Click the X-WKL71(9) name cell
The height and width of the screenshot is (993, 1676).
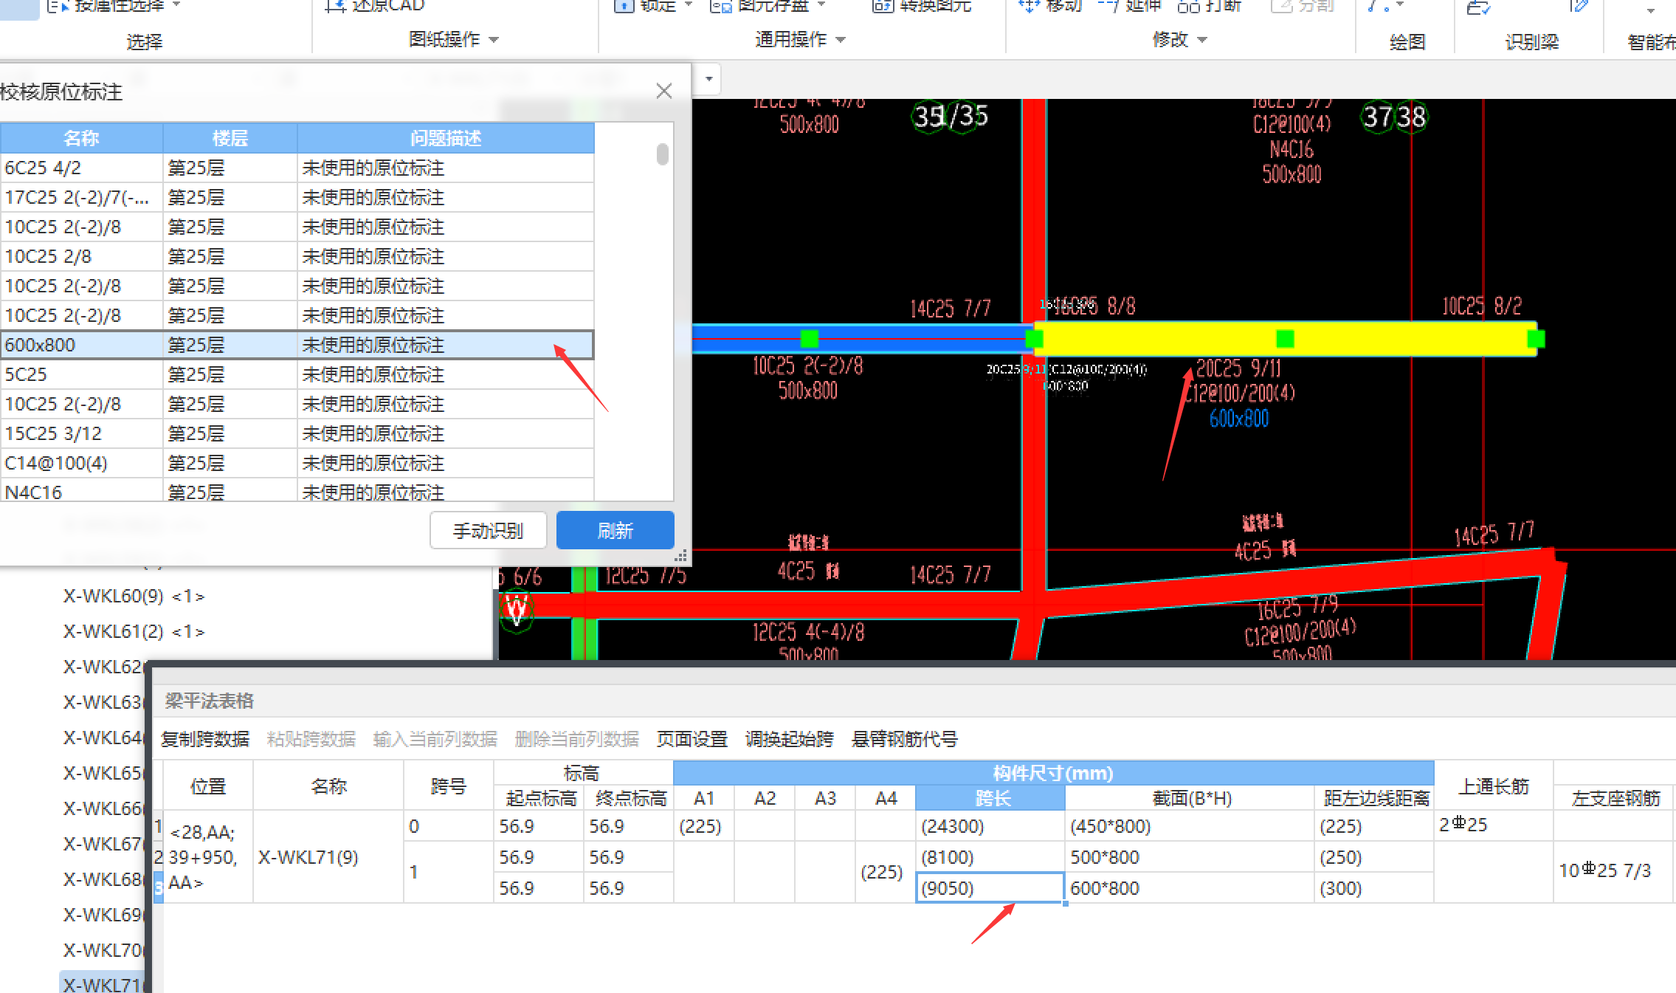click(x=328, y=857)
